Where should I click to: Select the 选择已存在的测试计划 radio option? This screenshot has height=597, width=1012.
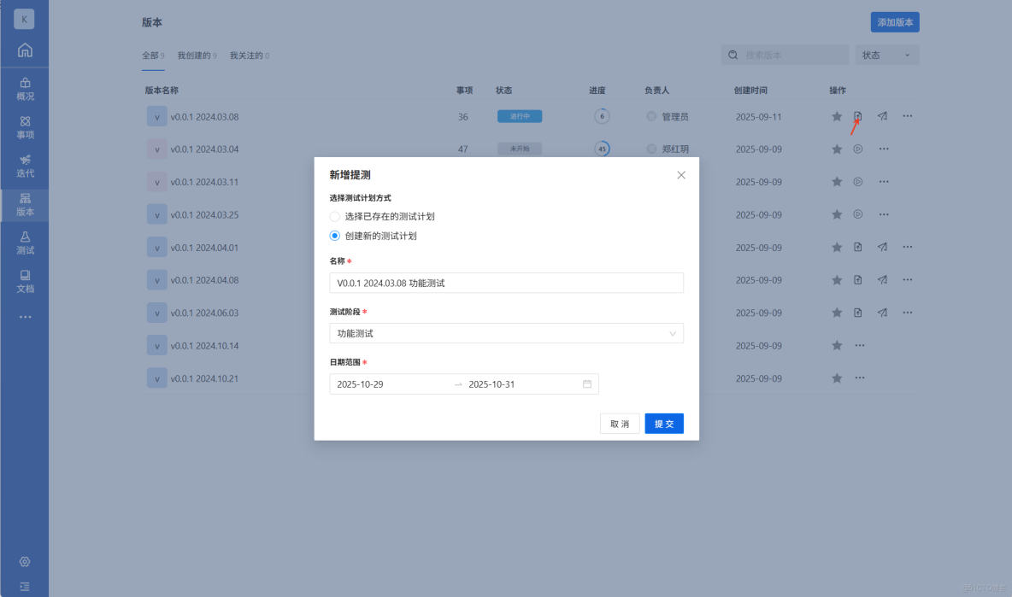click(334, 216)
